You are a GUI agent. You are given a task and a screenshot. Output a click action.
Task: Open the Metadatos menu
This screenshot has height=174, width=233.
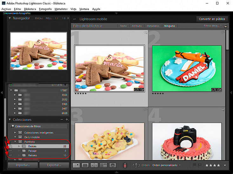click(61, 9)
